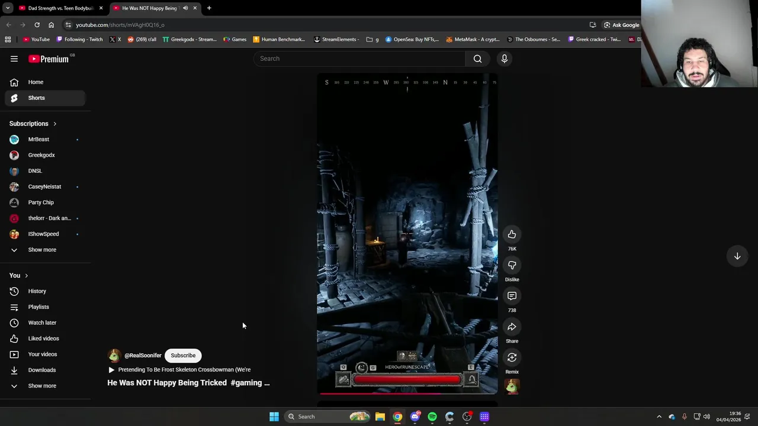
Task: Open the tab search dropdown
Action: pyautogui.click(x=8, y=8)
